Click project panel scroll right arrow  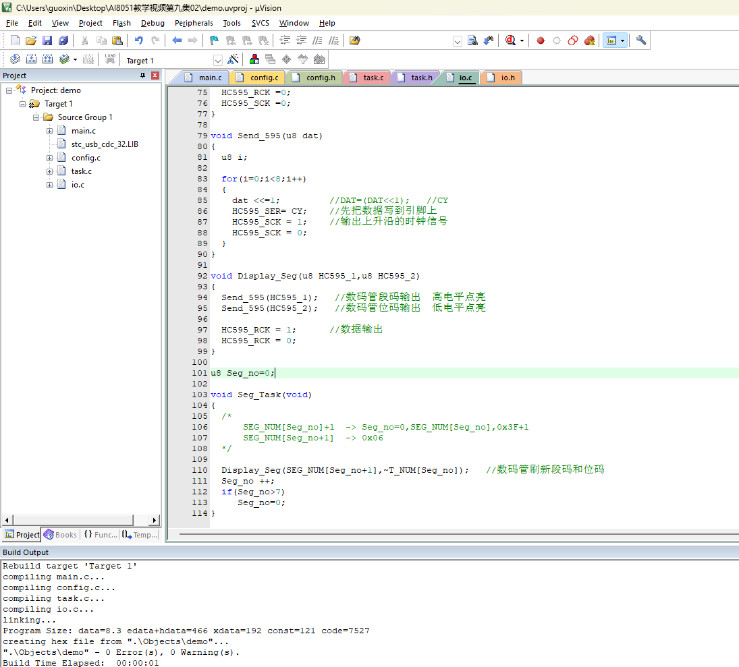[154, 520]
